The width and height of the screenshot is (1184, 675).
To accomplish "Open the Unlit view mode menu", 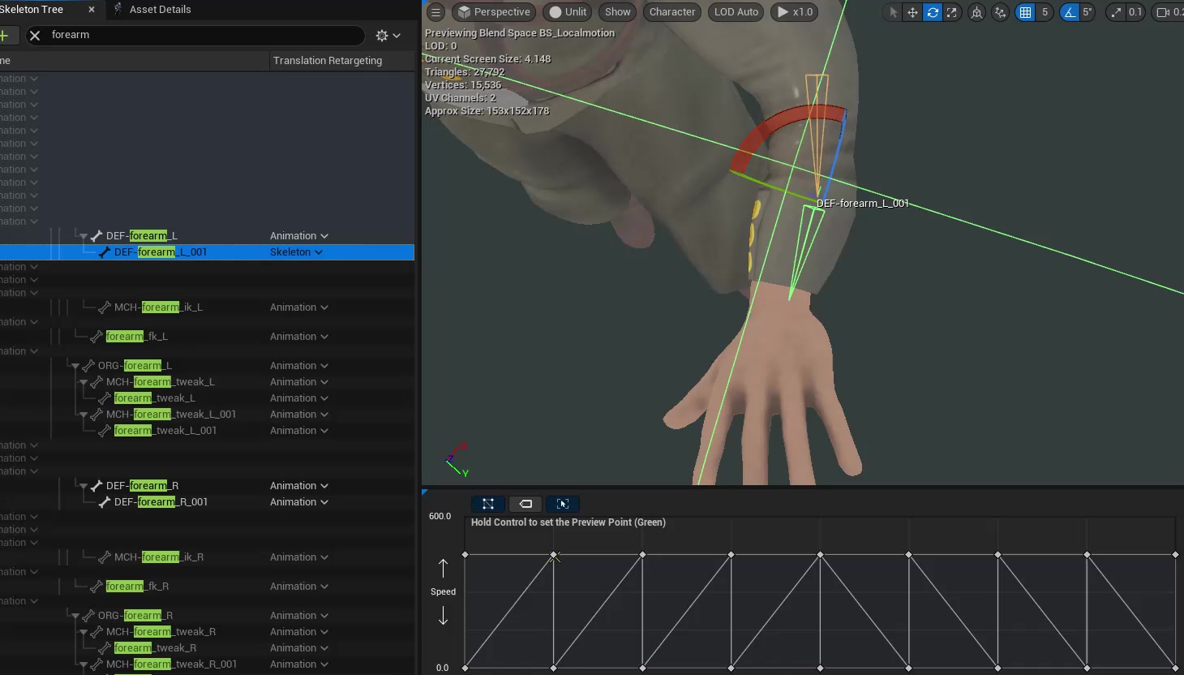I will 568,12.
